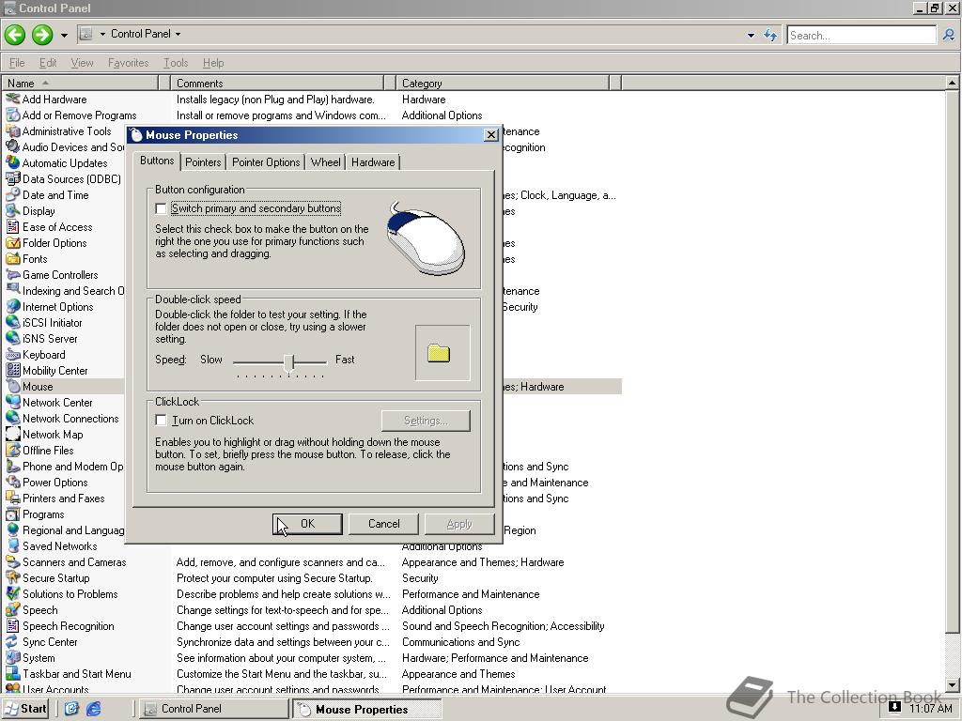
Task: Click the Fonts icon
Action: pos(12,258)
